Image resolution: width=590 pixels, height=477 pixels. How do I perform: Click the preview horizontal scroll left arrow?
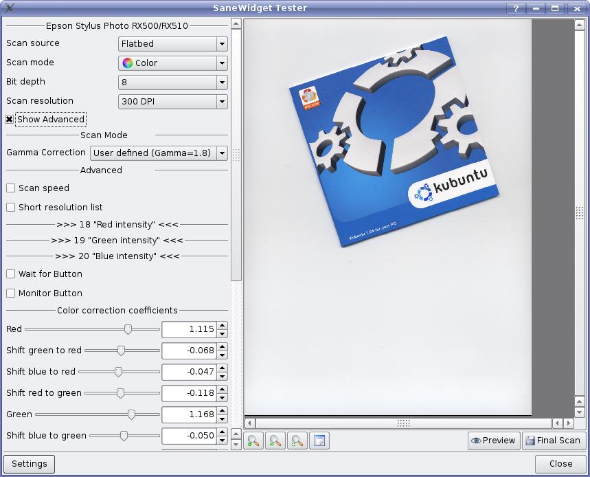pyautogui.click(x=250, y=423)
